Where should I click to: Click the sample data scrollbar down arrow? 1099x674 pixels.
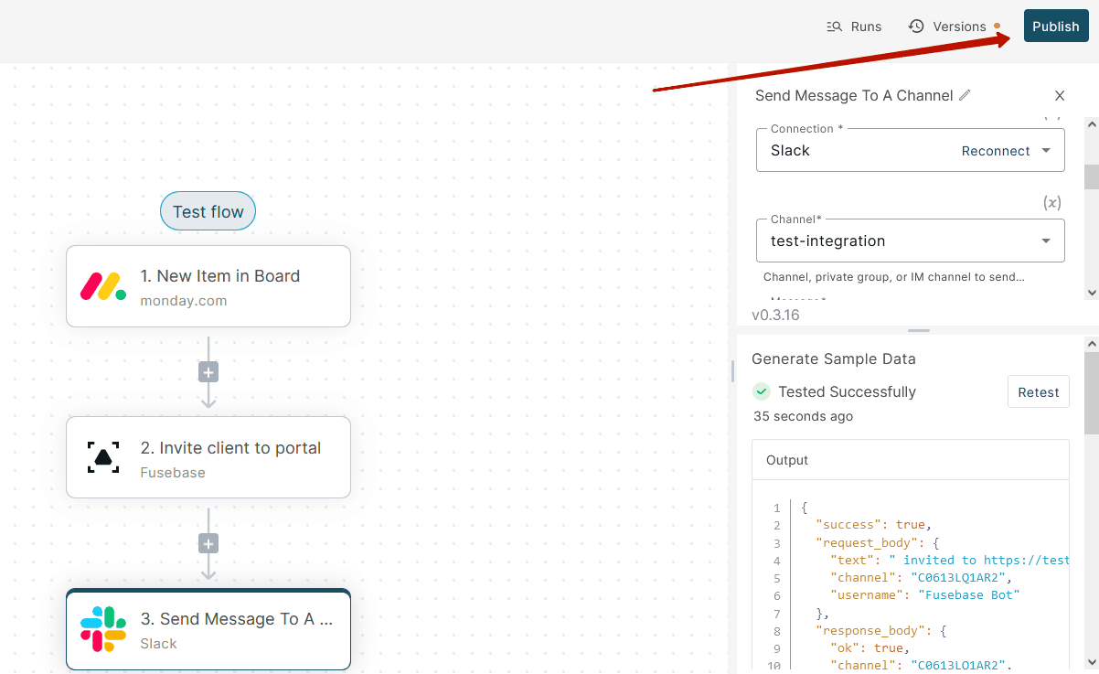point(1092,661)
